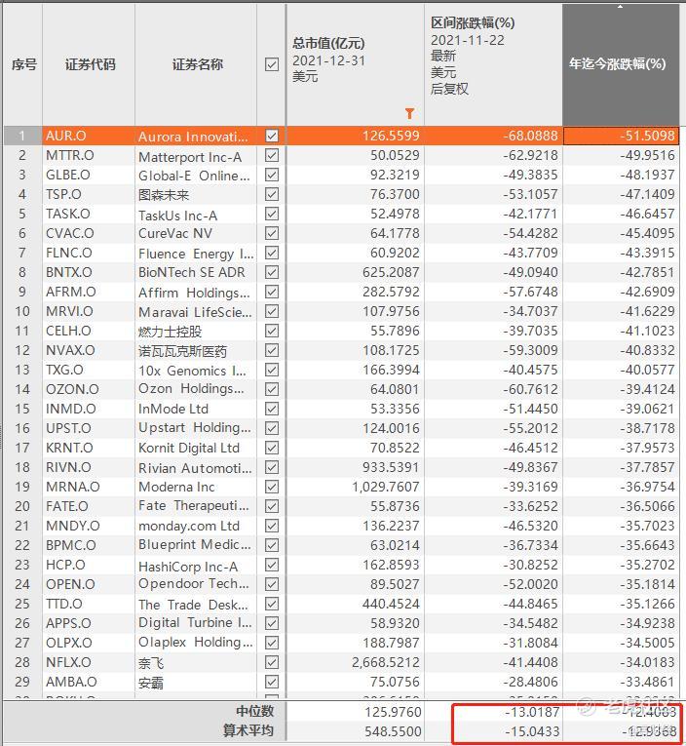Click the OLPX.O code cell
686x746 pixels.
89,643
